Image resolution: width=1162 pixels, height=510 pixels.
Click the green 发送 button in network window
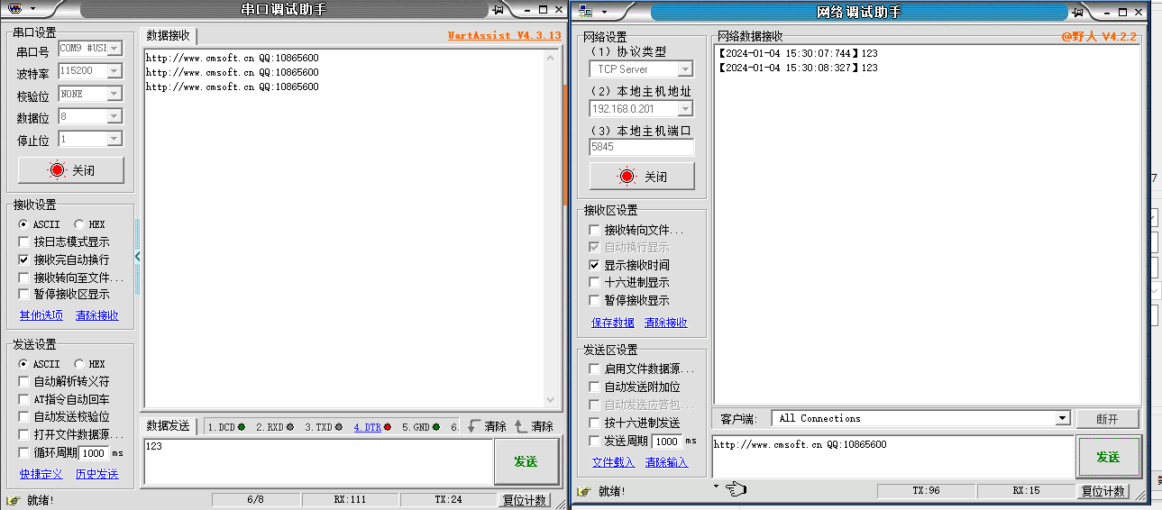(1107, 458)
